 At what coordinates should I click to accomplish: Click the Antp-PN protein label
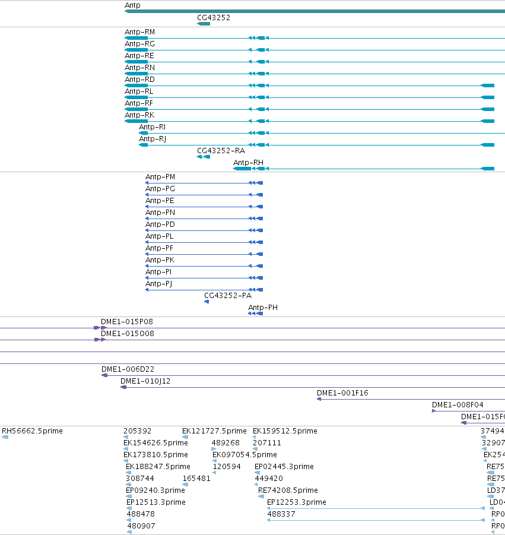pyautogui.click(x=160, y=213)
